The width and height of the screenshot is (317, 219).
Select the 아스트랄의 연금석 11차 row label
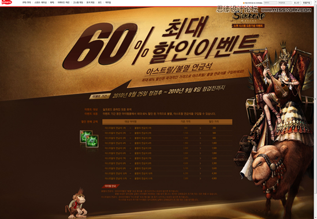[x=116, y=179]
